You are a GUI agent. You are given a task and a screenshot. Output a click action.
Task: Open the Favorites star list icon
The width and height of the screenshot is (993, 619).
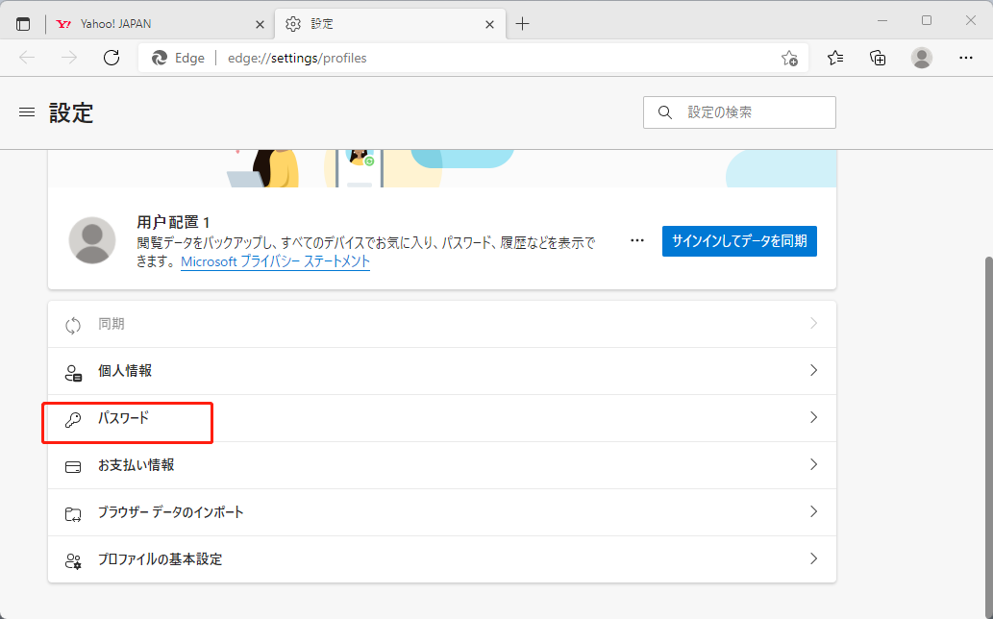pyautogui.click(x=835, y=58)
